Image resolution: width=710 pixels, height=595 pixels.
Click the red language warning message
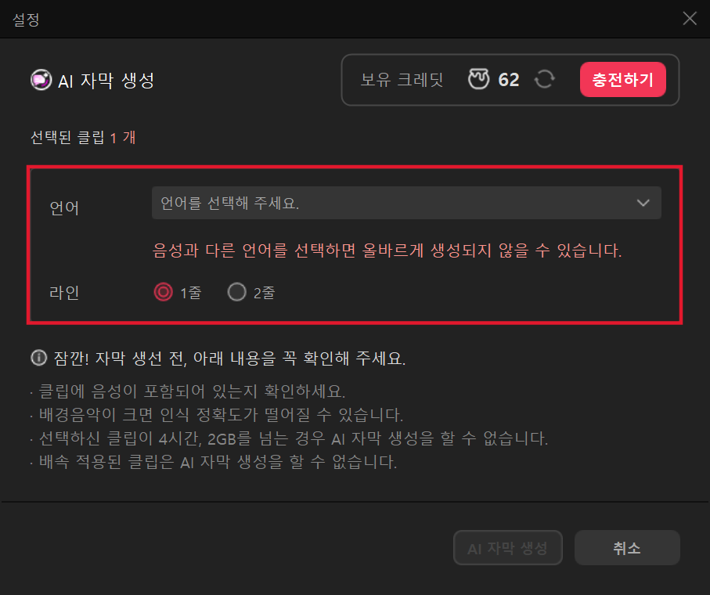point(387,251)
